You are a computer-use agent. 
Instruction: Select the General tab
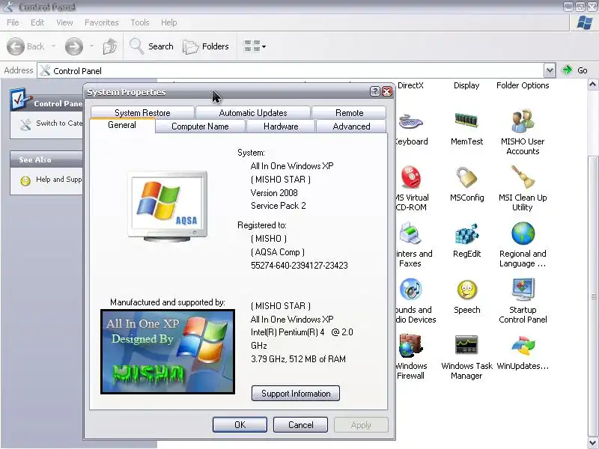point(122,125)
